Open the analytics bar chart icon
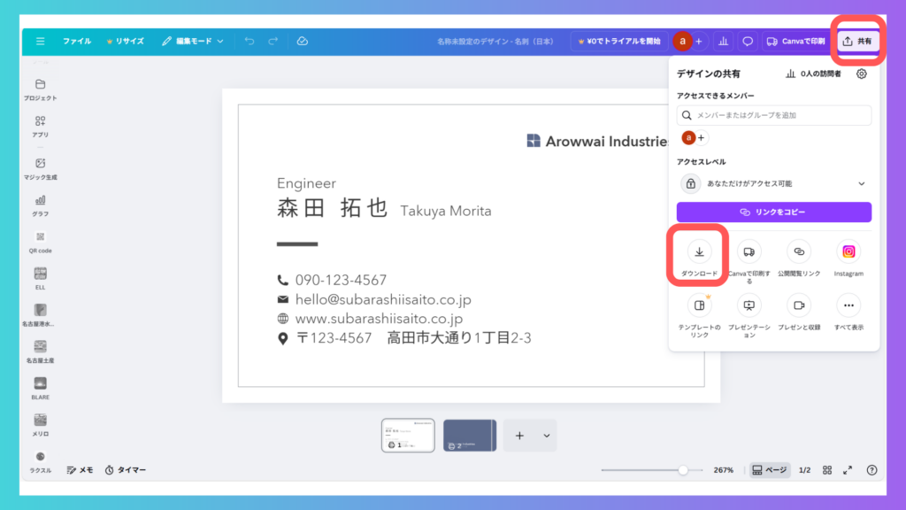The width and height of the screenshot is (906, 510). point(724,42)
